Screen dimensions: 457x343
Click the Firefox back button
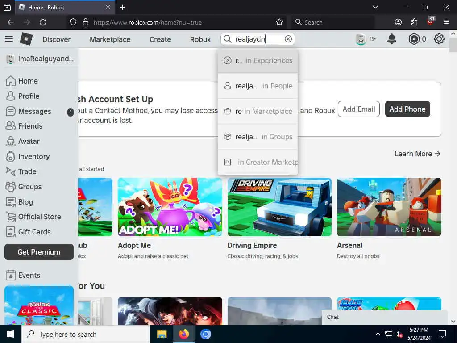(x=11, y=22)
